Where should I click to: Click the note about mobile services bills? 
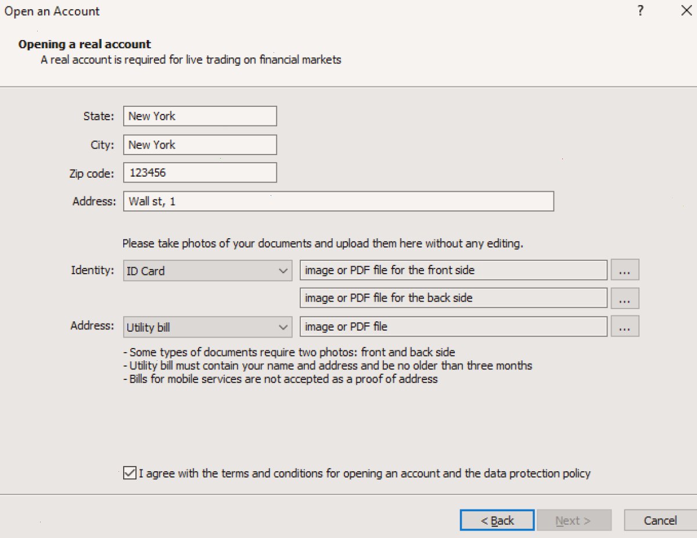pyautogui.click(x=281, y=379)
